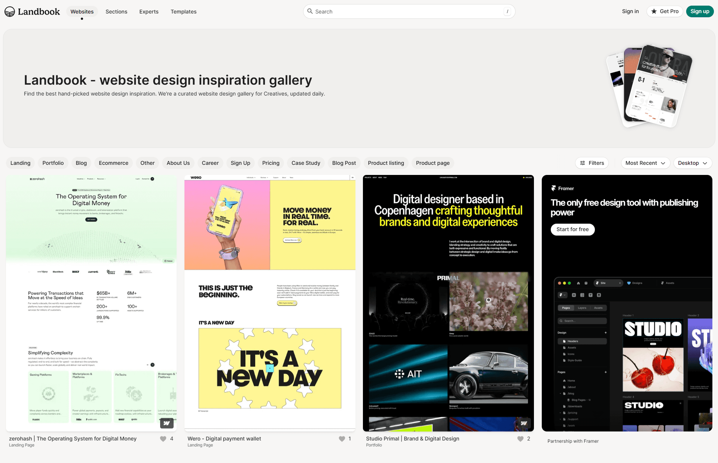This screenshot has height=463, width=718.
Task: Open the Desktop device dropdown
Action: (693, 163)
